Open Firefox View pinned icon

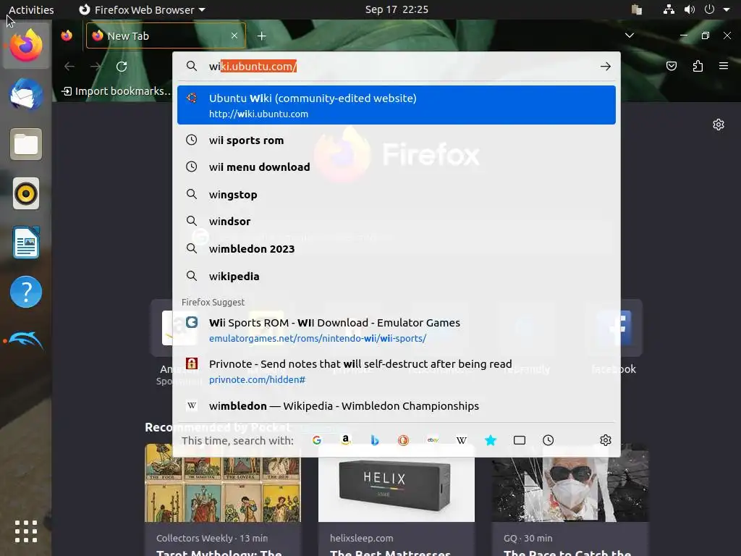[x=67, y=35]
